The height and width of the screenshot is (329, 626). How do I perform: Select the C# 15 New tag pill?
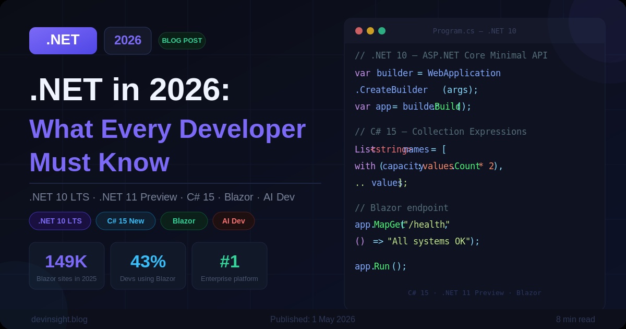click(x=126, y=221)
